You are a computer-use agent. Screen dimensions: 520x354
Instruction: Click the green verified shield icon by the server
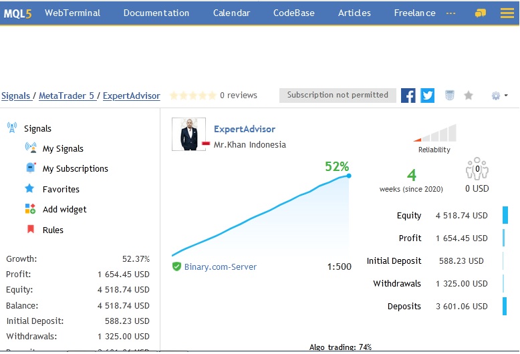(x=176, y=266)
